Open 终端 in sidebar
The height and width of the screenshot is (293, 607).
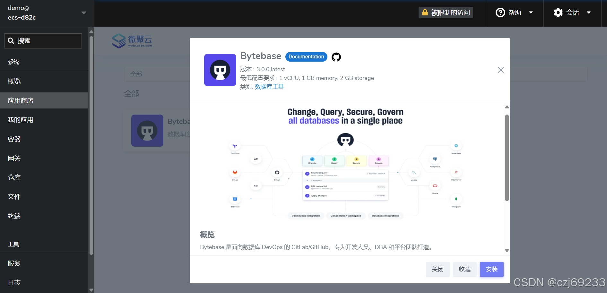coord(44,216)
